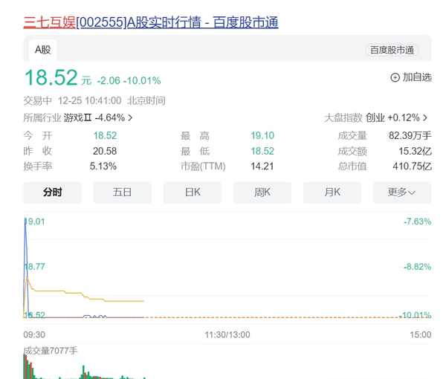Click the large 18.52 current price
Viewport: 446px width, 379px height.
coord(50,78)
